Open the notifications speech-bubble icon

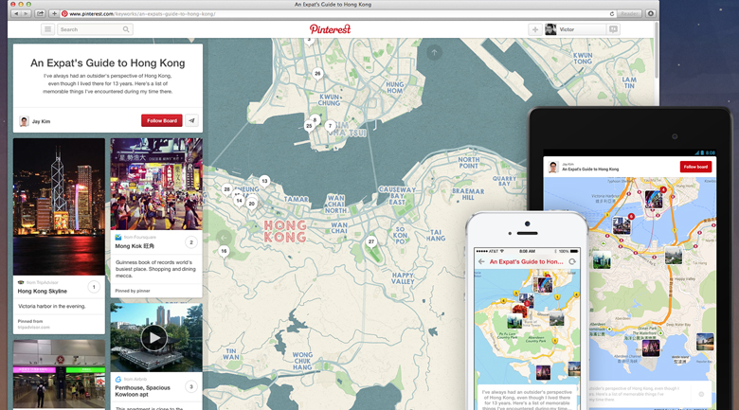(613, 29)
